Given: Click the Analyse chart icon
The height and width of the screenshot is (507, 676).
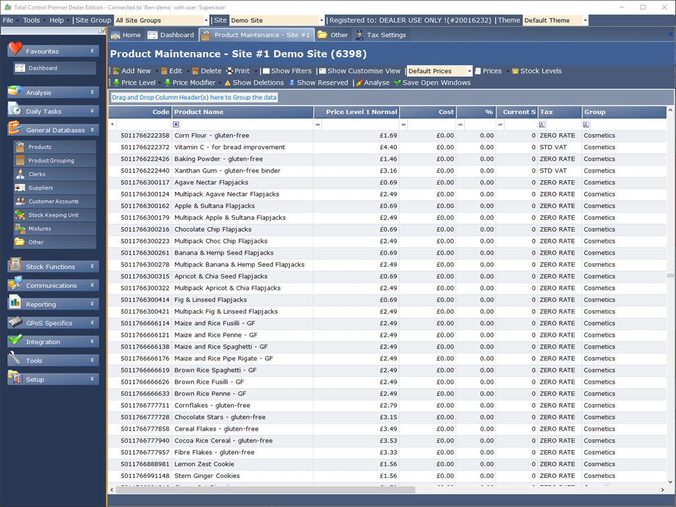Looking at the screenshot, I should pyautogui.click(x=360, y=83).
